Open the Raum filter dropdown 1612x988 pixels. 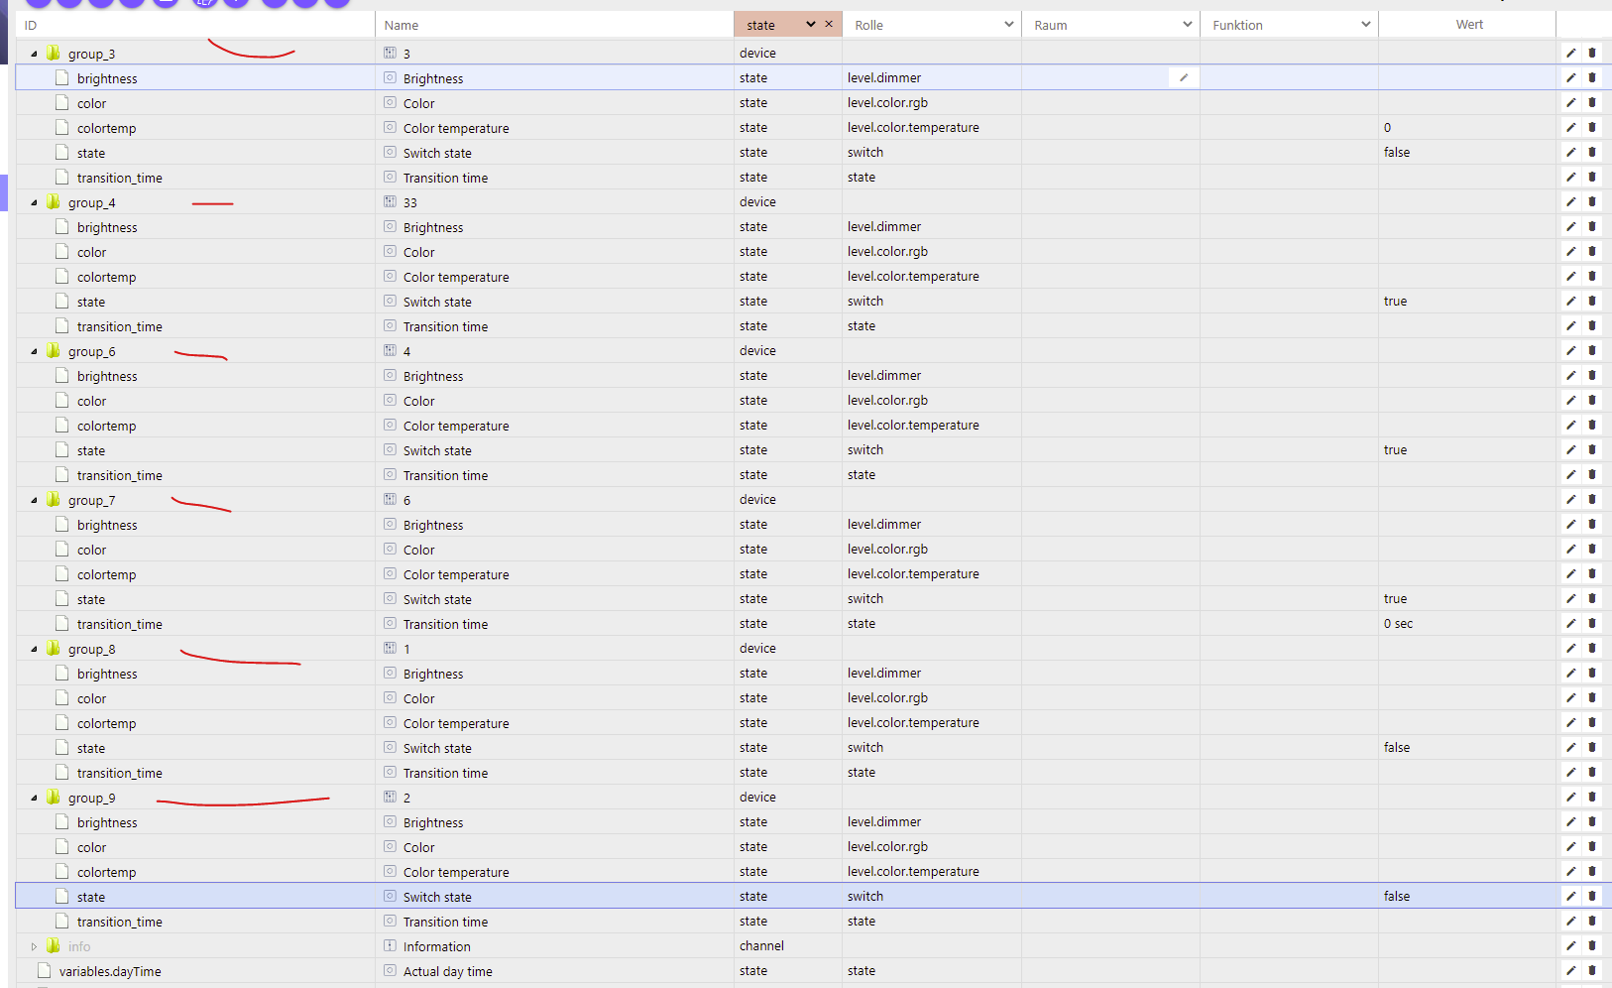coord(1188,24)
